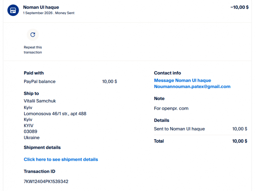Open the Message Noman Ul haque link
256x191 pixels.
[183, 80]
